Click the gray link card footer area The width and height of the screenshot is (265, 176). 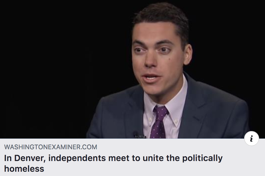132,157
